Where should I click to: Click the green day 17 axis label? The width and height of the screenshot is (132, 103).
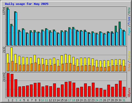[70, 100]
